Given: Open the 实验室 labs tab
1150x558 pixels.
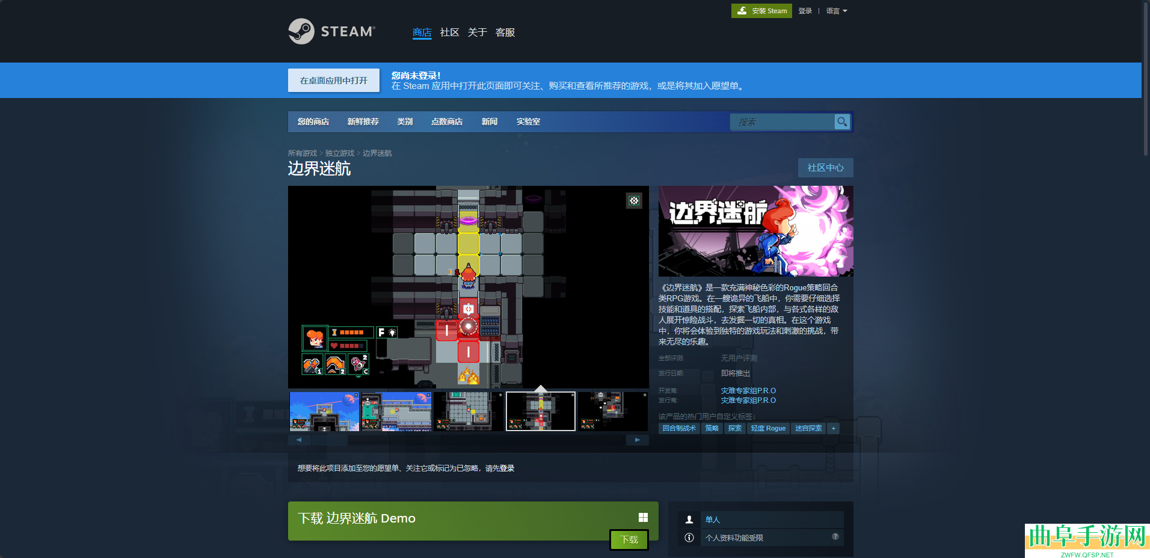Looking at the screenshot, I should pos(528,121).
